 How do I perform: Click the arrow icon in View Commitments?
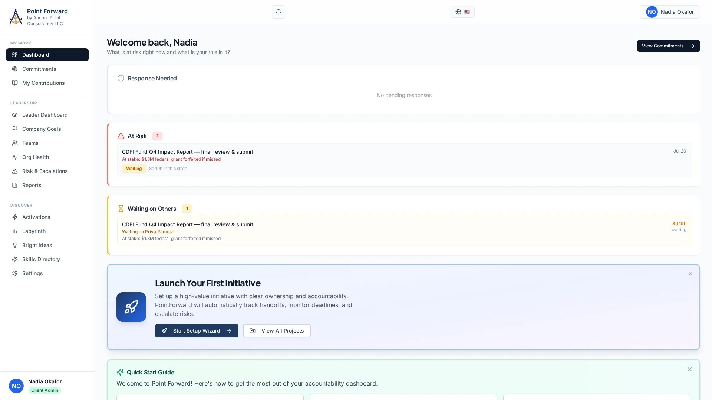(x=692, y=46)
